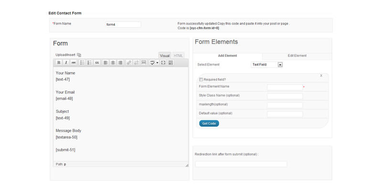
Task: Show the kitchen sink toolbar
Action: (x=170, y=63)
